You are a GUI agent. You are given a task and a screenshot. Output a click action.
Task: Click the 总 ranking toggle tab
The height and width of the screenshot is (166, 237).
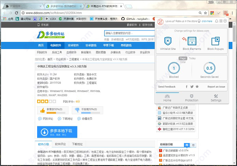(193, 145)
